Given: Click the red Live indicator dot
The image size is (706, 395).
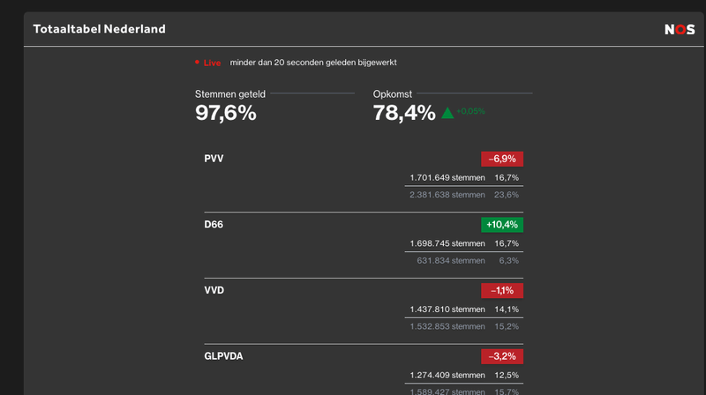Looking at the screenshot, I should [197, 63].
